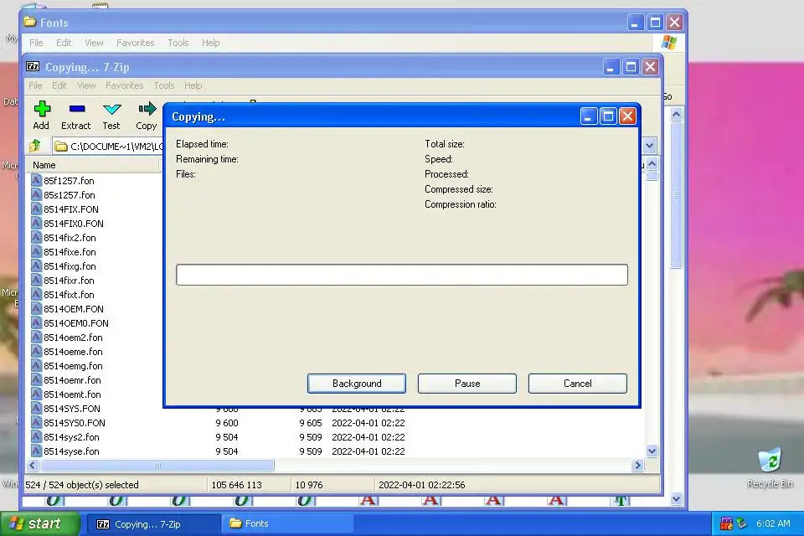Open Favorites menu in 7-Zip window
This screenshot has height=536, width=804.
tap(125, 85)
